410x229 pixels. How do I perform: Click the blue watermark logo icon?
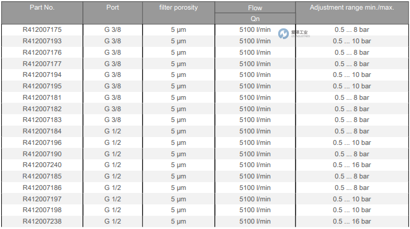tap(284, 34)
